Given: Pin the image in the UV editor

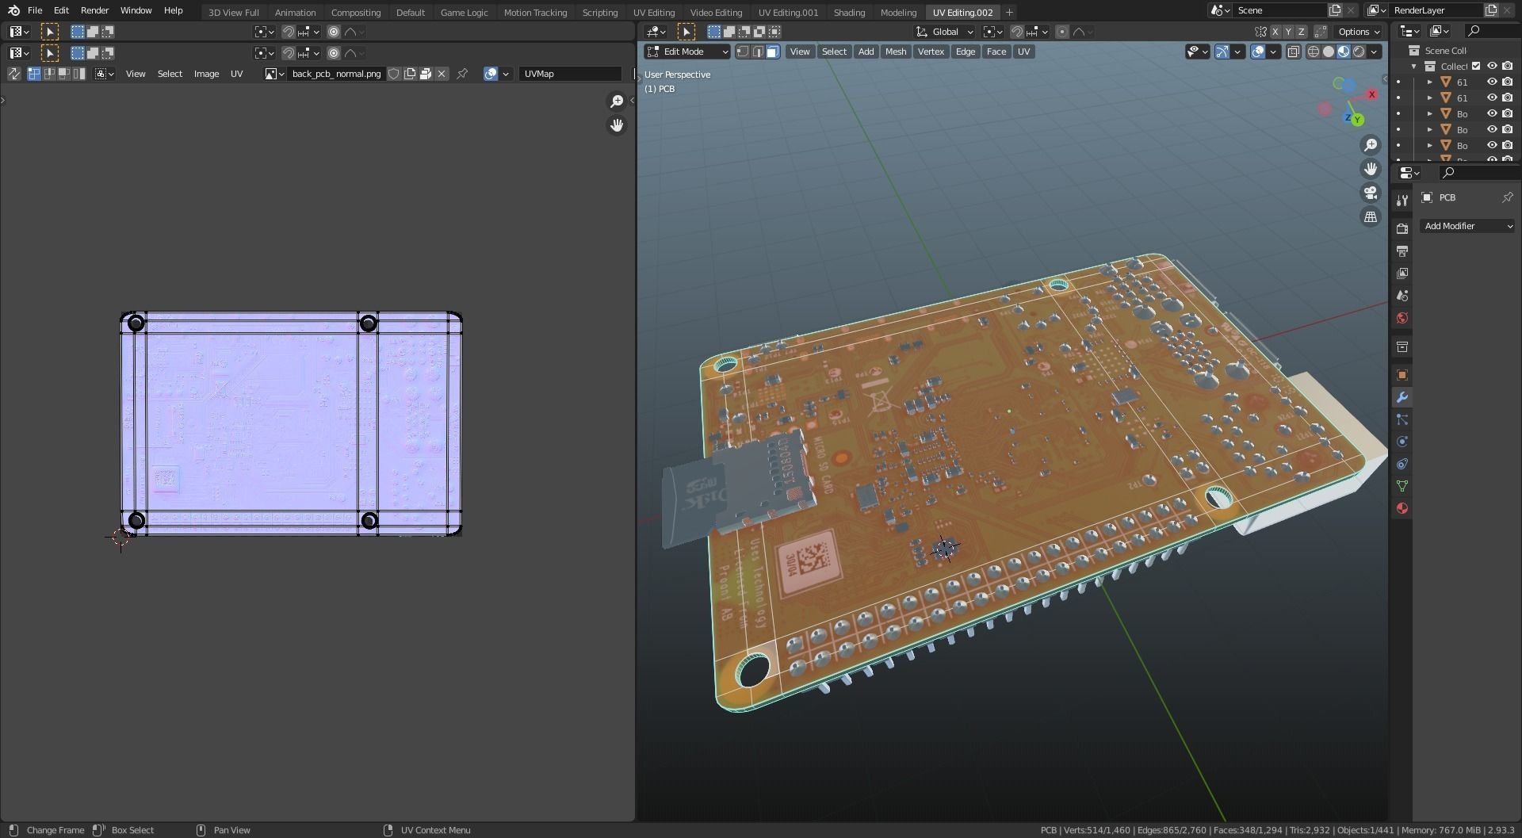Looking at the screenshot, I should tap(462, 74).
